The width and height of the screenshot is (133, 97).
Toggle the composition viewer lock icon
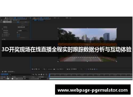tap(36, 18)
